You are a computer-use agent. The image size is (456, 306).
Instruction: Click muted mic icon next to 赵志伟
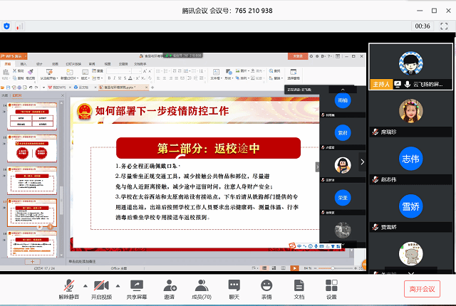pyautogui.click(x=375, y=179)
